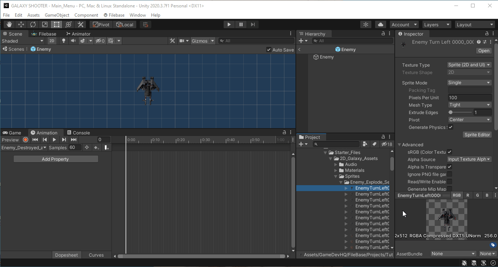Viewport: 498px width, 267px height.
Task: Open the GameObject menu
Action: point(57,15)
